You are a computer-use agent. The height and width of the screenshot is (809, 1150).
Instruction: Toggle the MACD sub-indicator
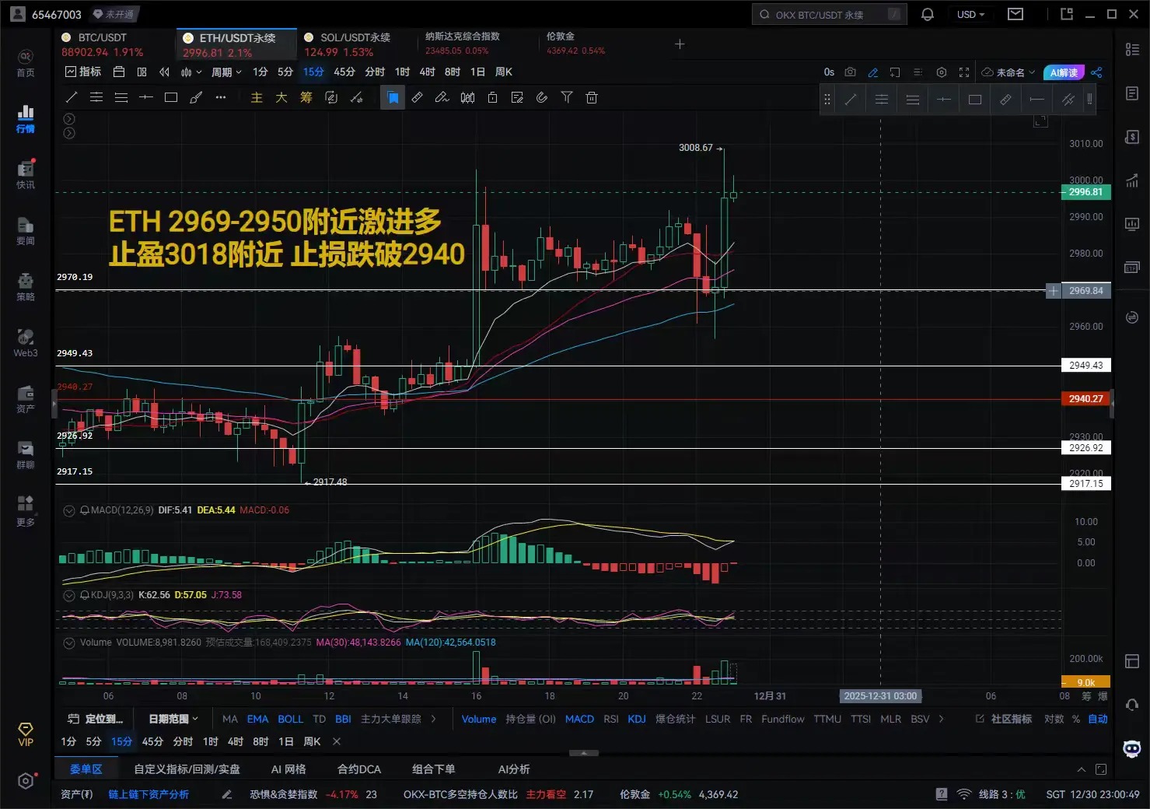[579, 719]
